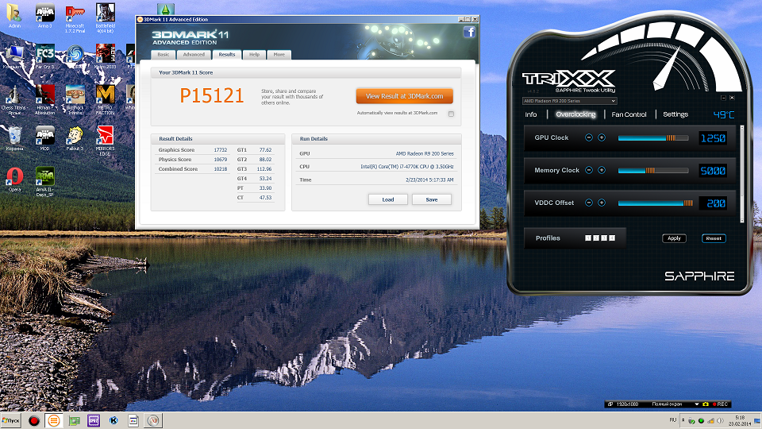The height and width of the screenshot is (429, 762).
Task: Open the AMD Radeon R9 200 Series dropdown
Action: (x=570, y=101)
